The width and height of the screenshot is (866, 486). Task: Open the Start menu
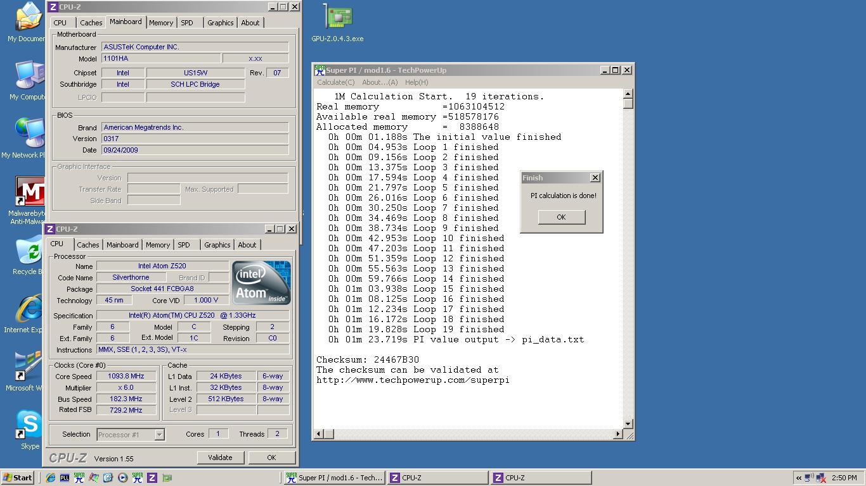17,478
